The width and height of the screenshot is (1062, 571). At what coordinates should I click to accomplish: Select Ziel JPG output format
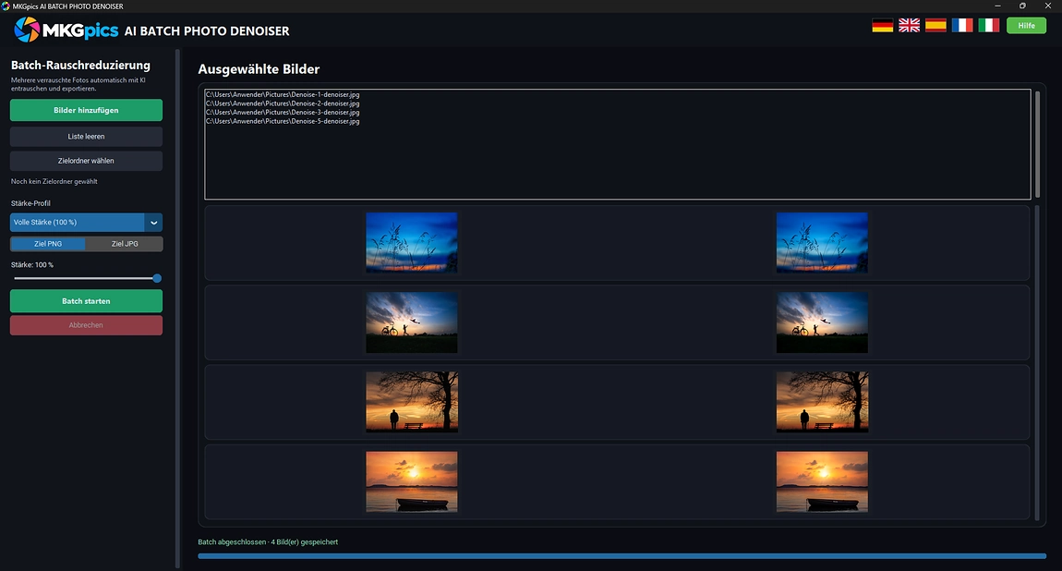click(x=125, y=244)
